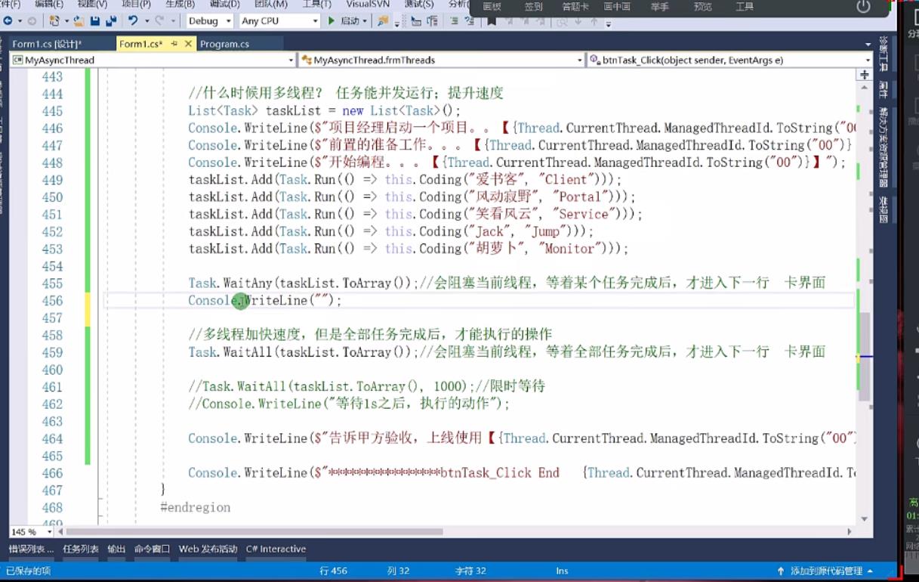919x582 pixels.
Task: Click the Comment selected lines icon
Action: click(x=455, y=21)
